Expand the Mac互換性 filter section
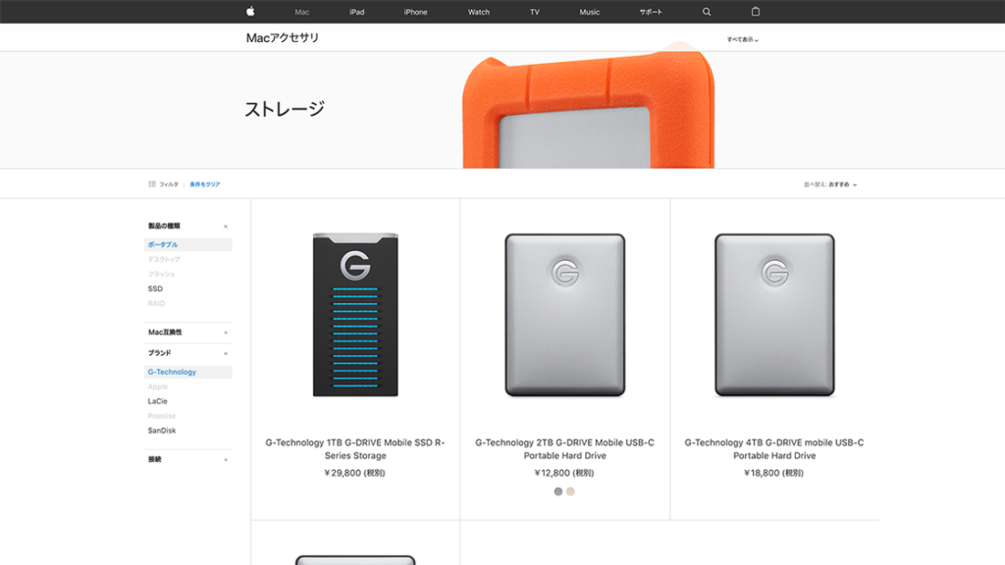1005x565 pixels. click(187, 333)
